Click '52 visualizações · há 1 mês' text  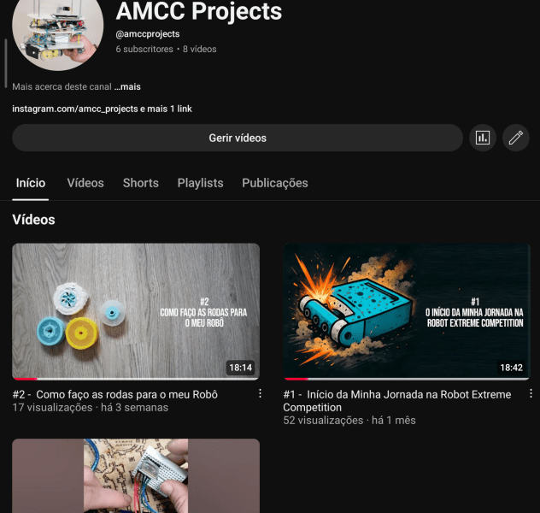click(x=349, y=421)
